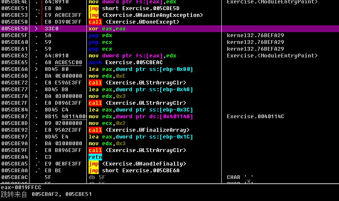Click the call to @DoneExcept
Screen dimensions: 339x201
tap(134, 22)
